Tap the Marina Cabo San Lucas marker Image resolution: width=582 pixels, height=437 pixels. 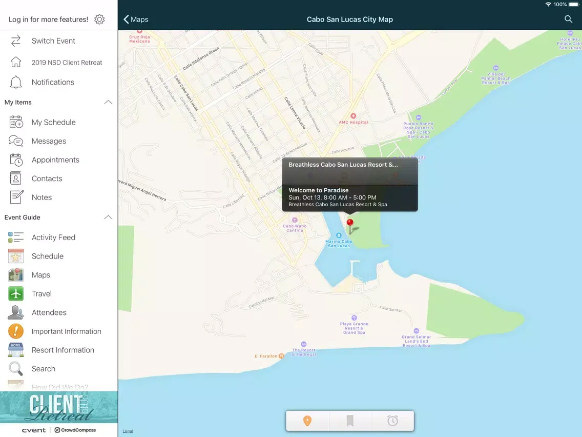[339, 235]
